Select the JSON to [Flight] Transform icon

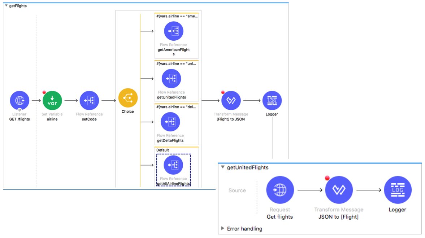(339, 190)
